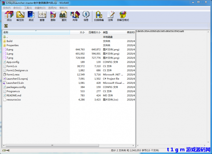Launch the 向导 (Wizard) tool
Screen dimensions: 212x154
point(75,16)
